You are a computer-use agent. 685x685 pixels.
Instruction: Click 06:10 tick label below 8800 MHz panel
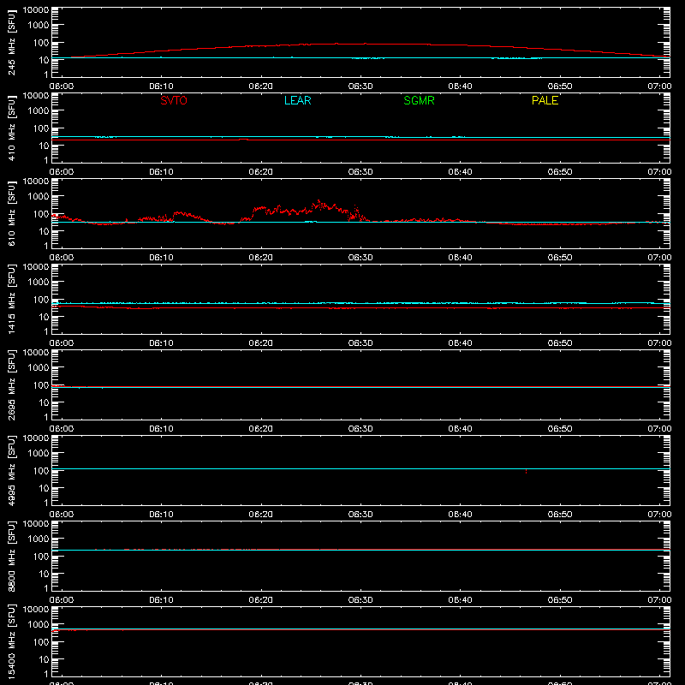point(161,600)
